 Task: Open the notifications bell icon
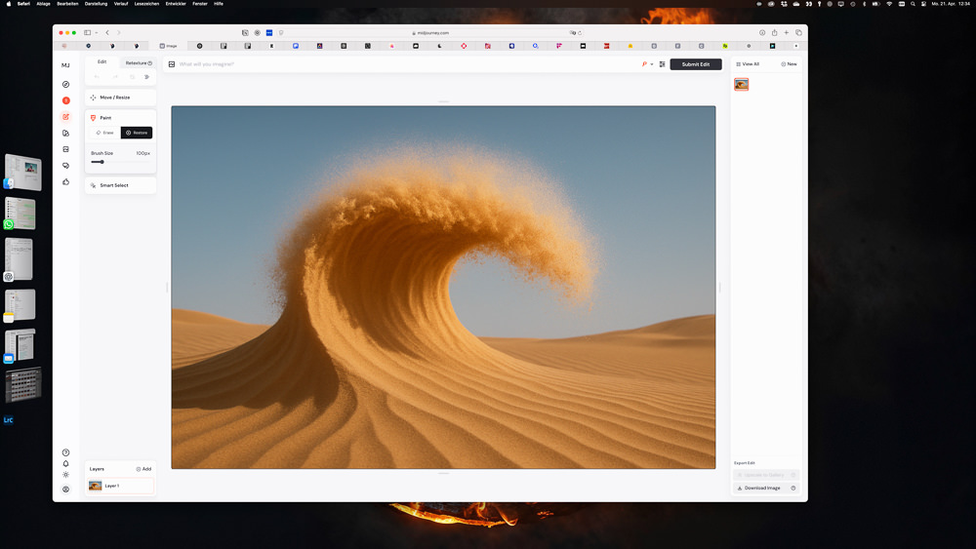click(66, 463)
